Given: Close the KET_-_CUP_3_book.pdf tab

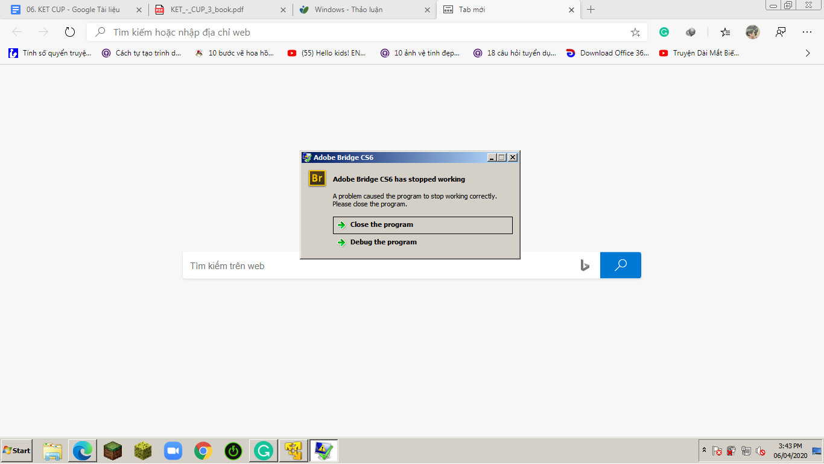Looking at the screenshot, I should tap(284, 10).
